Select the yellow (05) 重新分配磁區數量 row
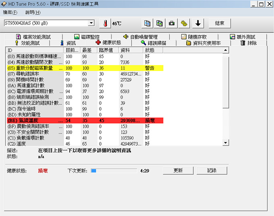The height and width of the screenshot is (216, 274). 85,68
